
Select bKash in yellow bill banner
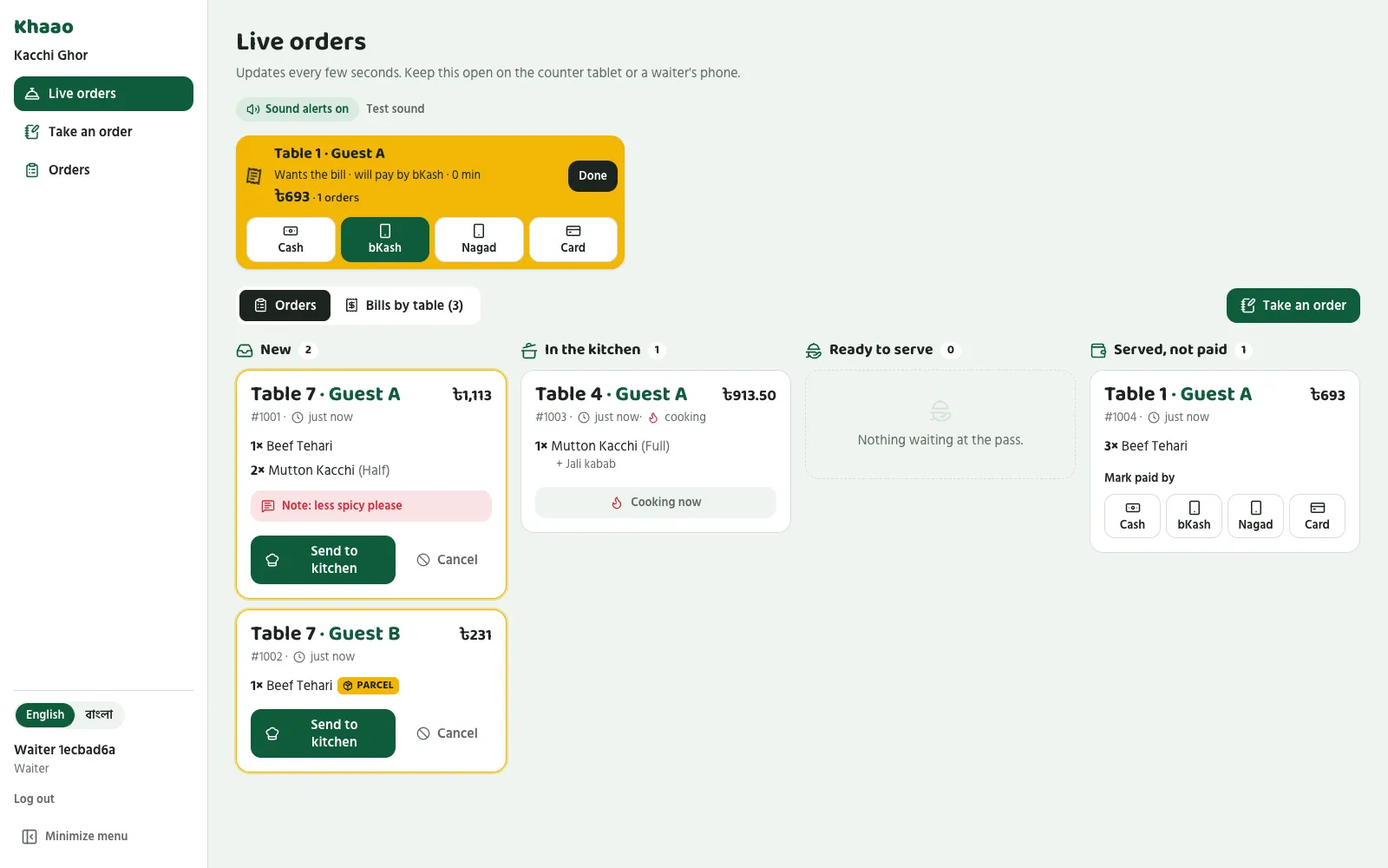pyautogui.click(x=385, y=240)
